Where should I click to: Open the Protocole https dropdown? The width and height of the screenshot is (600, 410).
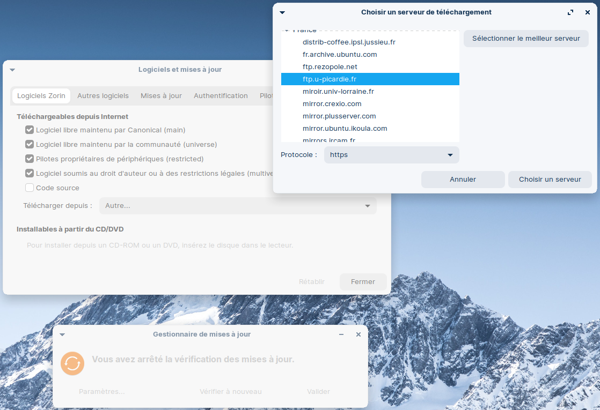(391, 155)
